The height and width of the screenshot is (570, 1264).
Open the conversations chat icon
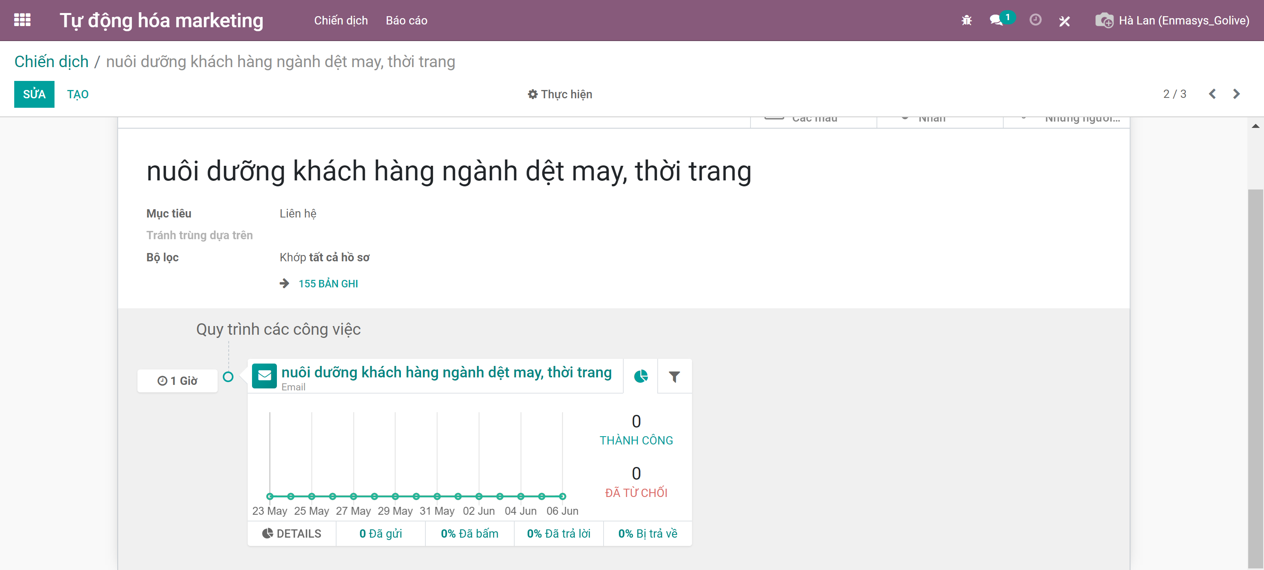point(996,20)
